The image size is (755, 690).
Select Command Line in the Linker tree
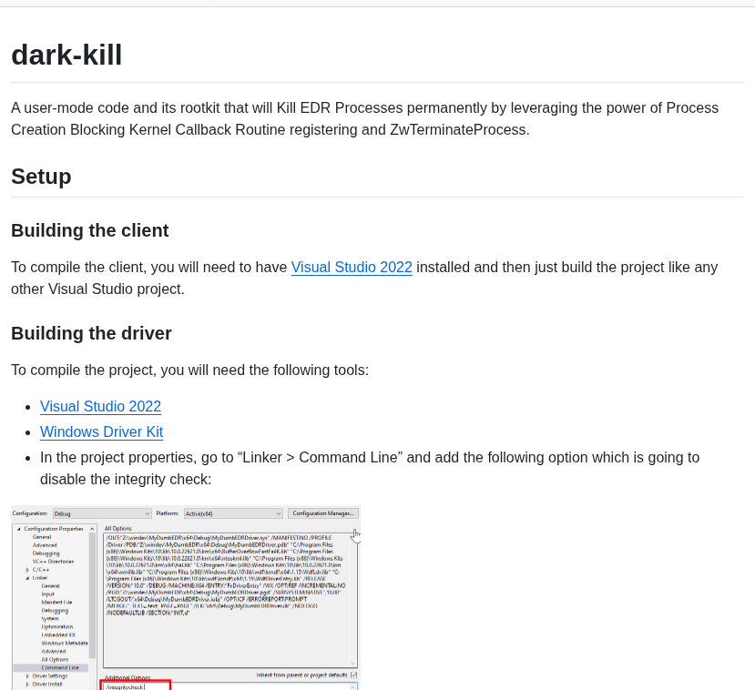point(60,668)
